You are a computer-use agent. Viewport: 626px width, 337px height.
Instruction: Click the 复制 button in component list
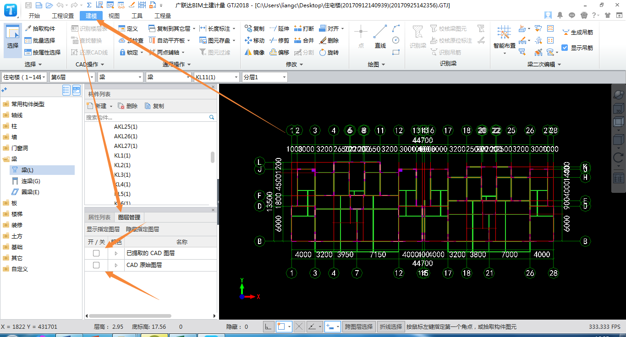154,106
